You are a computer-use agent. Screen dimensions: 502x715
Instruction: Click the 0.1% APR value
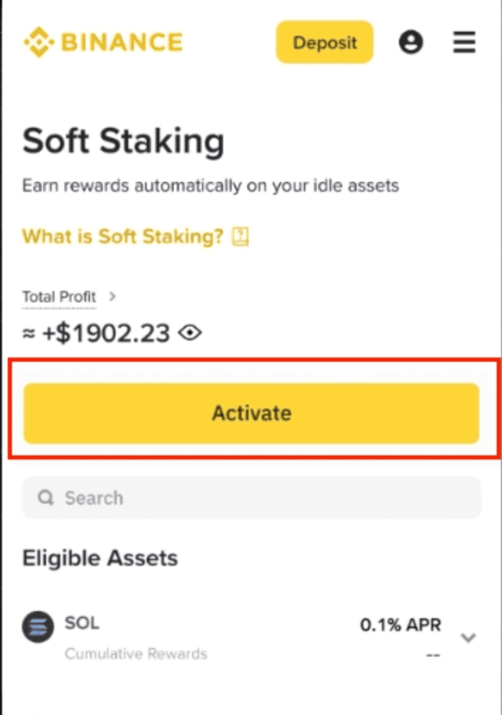(400, 625)
